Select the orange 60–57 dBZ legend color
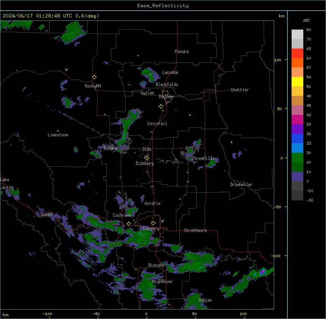Screen dimensions: 326x319 pyautogui.click(x=297, y=63)
